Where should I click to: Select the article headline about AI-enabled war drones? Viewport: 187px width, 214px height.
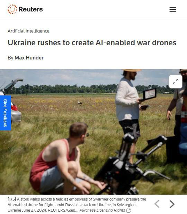[x=92, y=43]
